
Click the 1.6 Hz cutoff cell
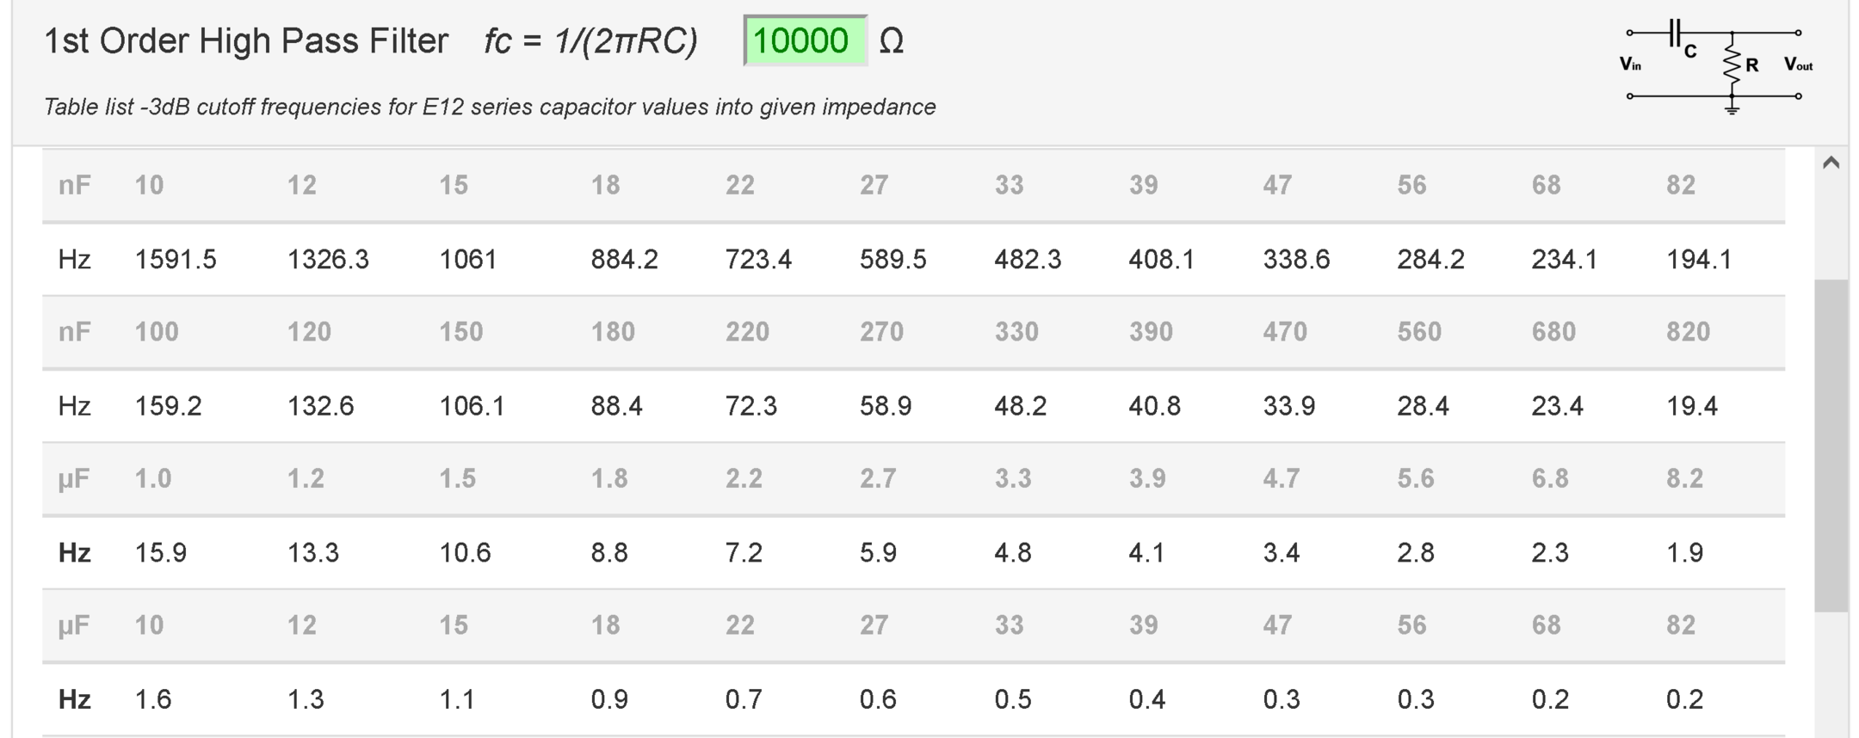tap(153, 699)
